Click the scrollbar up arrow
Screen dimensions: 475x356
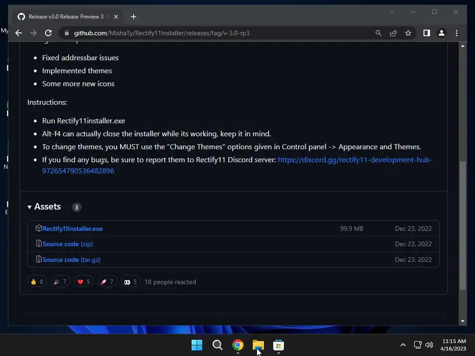click(462, 46)
